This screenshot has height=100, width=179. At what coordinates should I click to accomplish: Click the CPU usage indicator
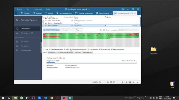pos(97,82)
